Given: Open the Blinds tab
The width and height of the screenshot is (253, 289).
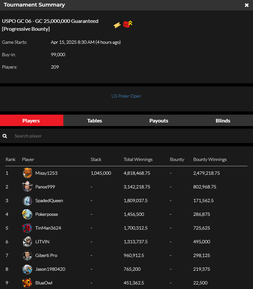Looking at the screenshot, I should 223,120.
